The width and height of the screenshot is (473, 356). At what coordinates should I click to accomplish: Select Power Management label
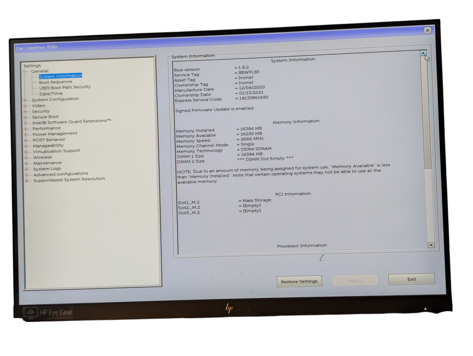[x=55, y=134]
